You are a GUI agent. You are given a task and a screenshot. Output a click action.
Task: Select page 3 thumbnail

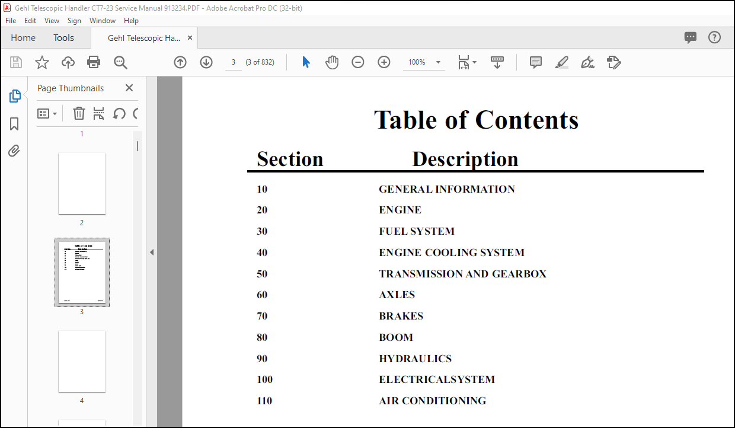click(x=82, y=273)
